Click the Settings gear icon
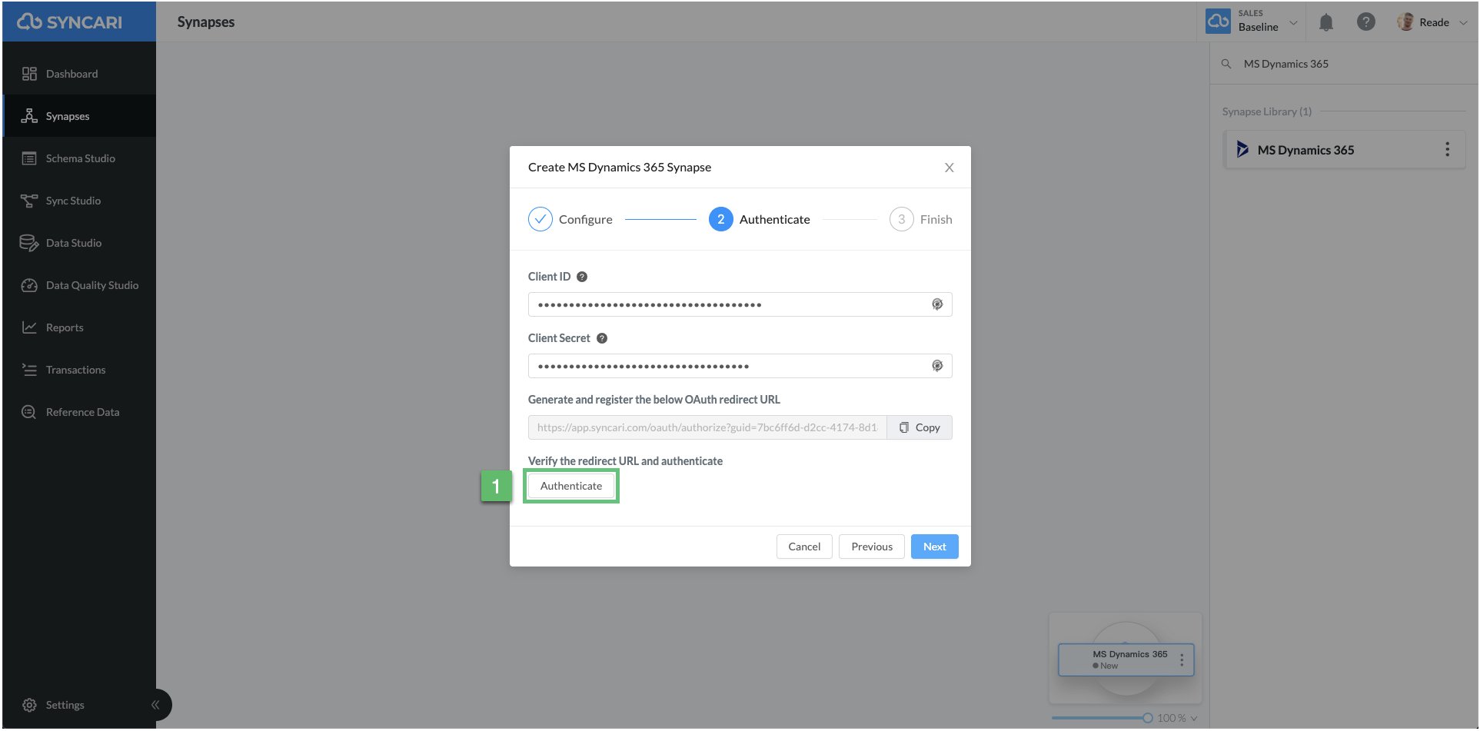This screenshot has height=731, width=1480. [29, 705]
